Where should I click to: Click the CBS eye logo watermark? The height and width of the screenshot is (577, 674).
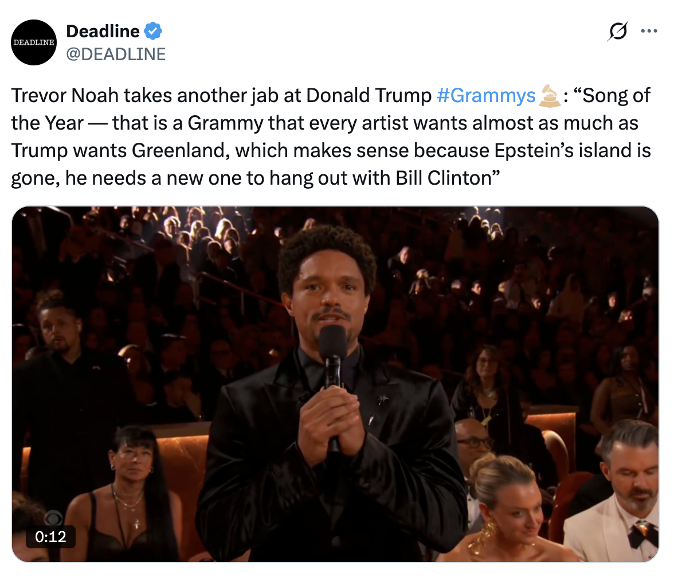point(53,516)
